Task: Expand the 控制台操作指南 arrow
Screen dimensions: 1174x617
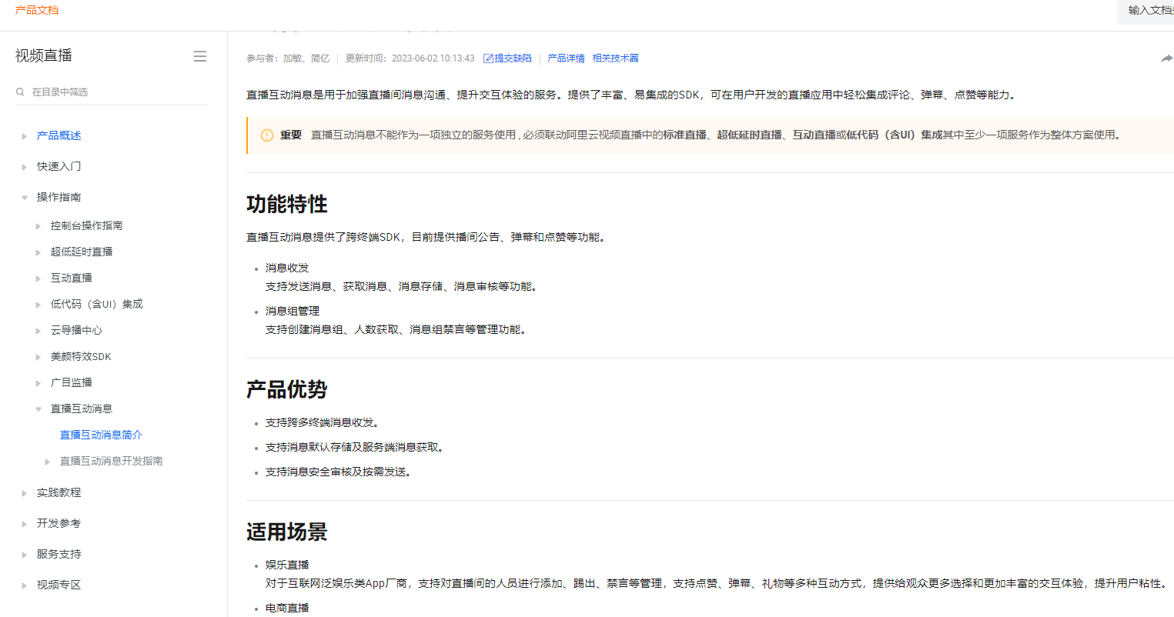Action: pos(38,226)
